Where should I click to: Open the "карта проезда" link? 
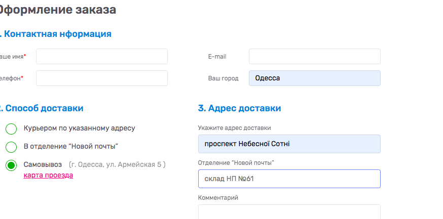pyautogui.click(x=48, y=176)
